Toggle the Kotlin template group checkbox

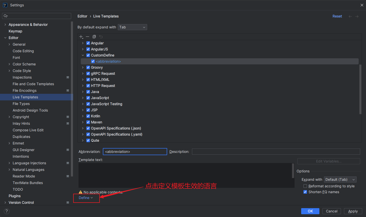pos(88,116)
